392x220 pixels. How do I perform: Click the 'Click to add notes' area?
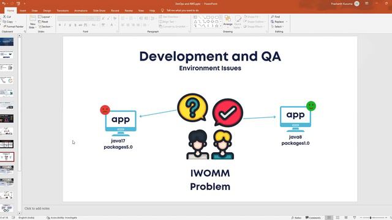37,208
